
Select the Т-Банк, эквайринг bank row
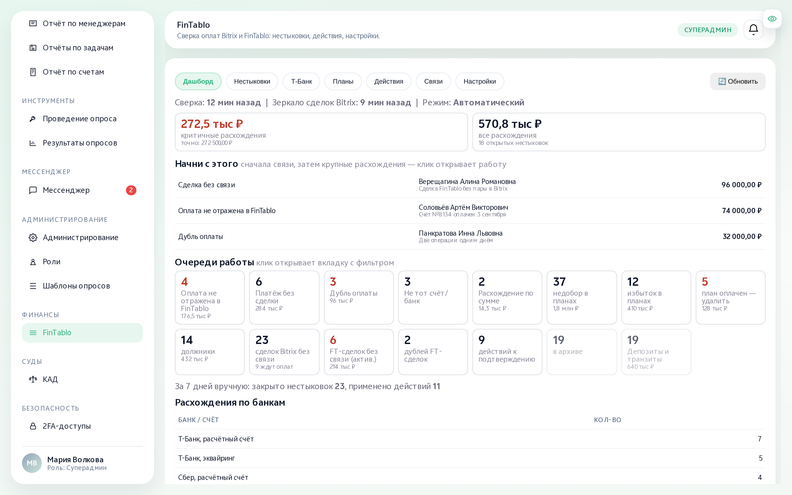(x=470, y=458)
